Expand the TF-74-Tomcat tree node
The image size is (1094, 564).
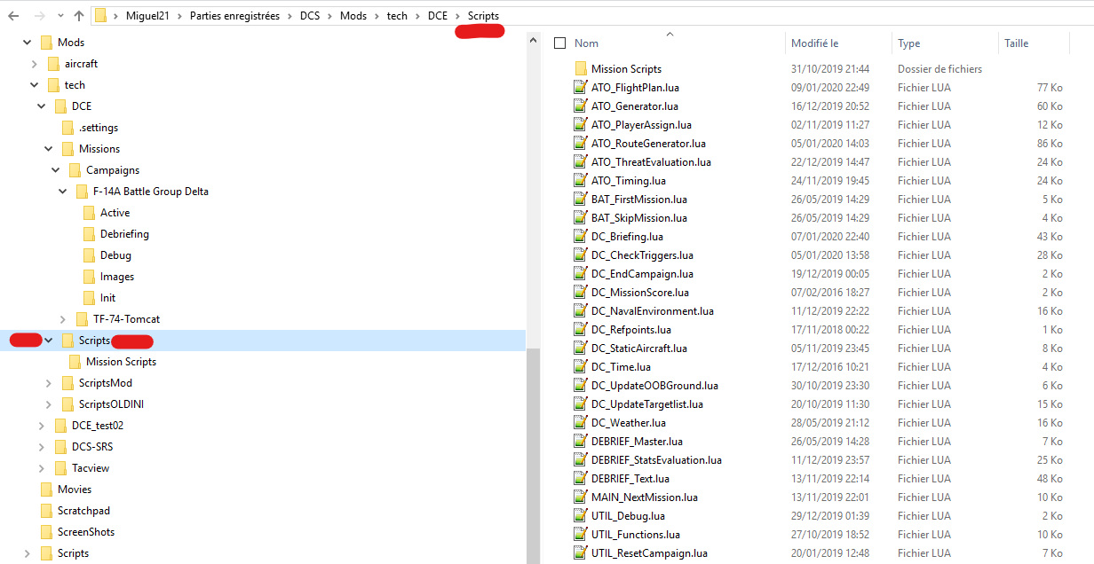pos(62,319)
